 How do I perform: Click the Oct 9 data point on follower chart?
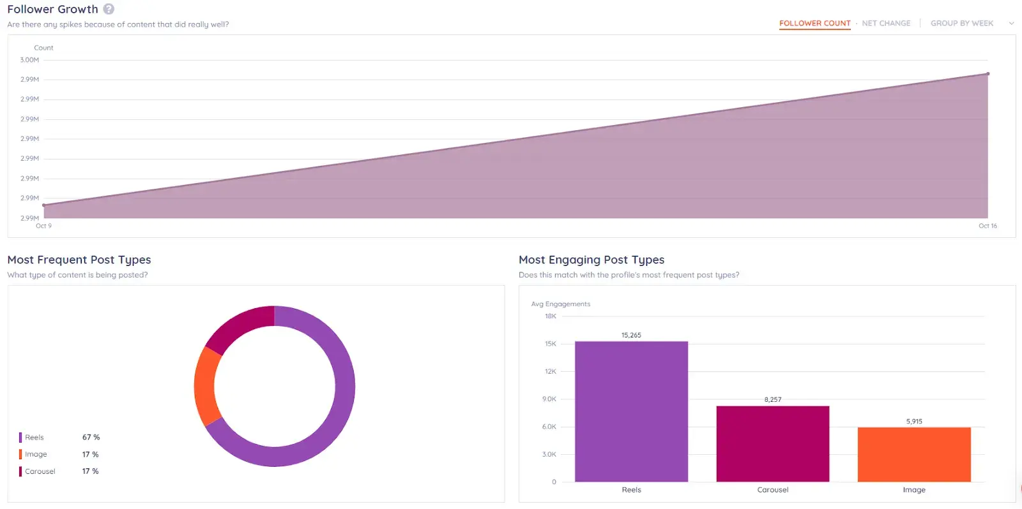click(x=43, y=205)
